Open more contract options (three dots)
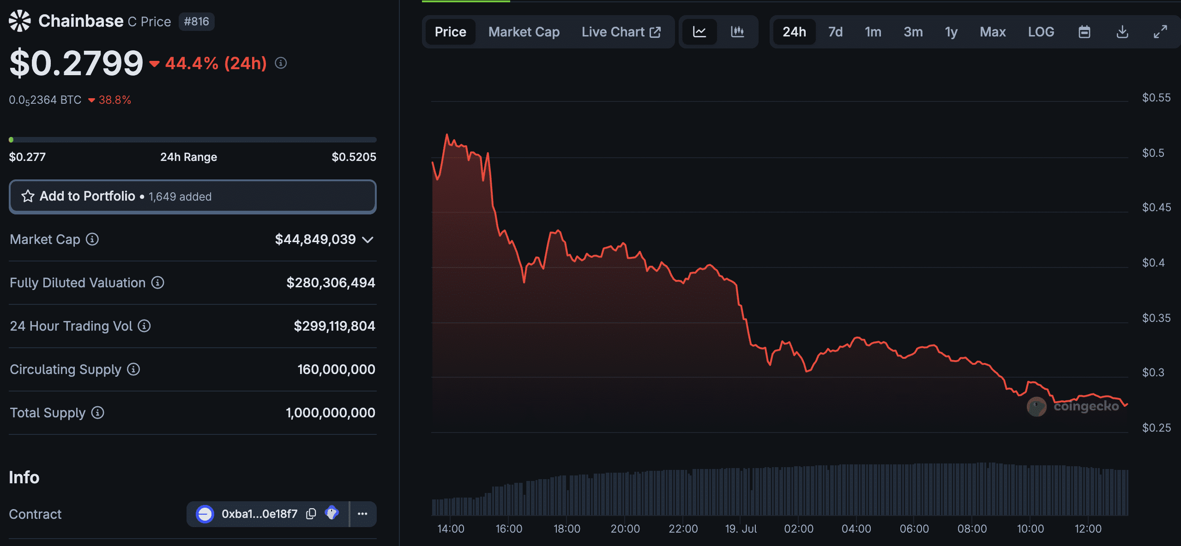 point(362,513)
